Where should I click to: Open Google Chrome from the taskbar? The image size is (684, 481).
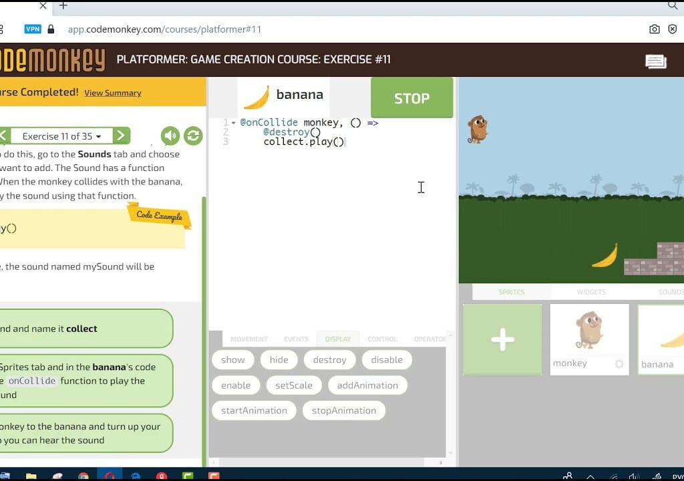(x=83, y=476)
